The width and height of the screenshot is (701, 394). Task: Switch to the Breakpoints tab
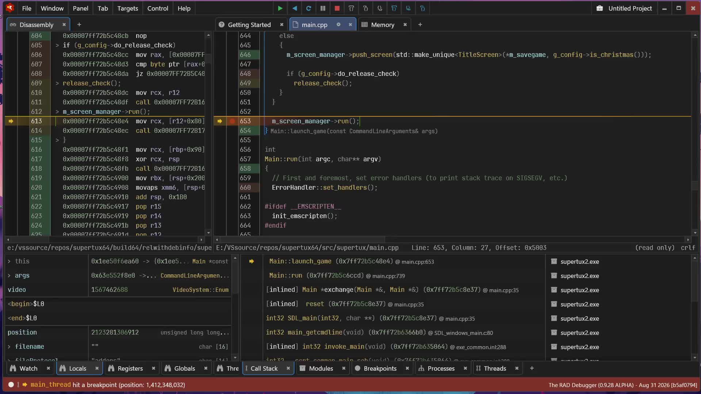tap(380, 368)
